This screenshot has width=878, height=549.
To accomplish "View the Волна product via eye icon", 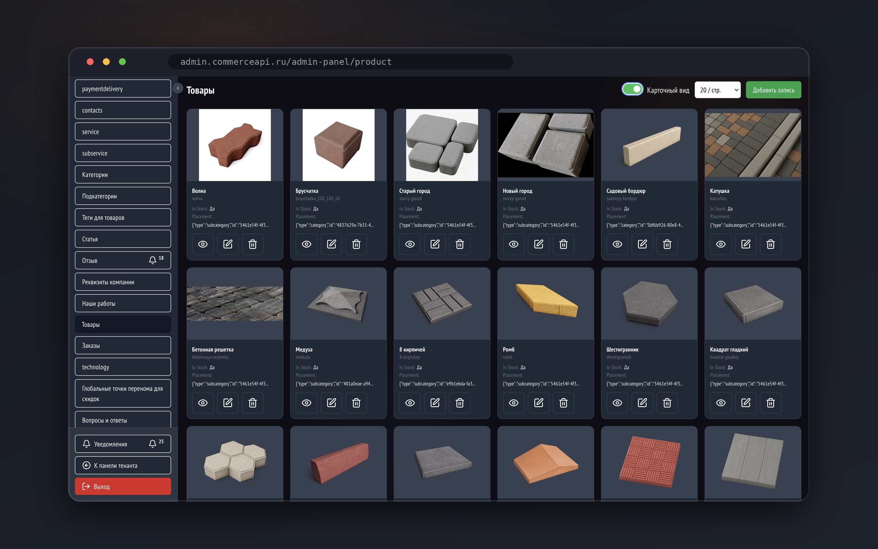I will point(203,244).
